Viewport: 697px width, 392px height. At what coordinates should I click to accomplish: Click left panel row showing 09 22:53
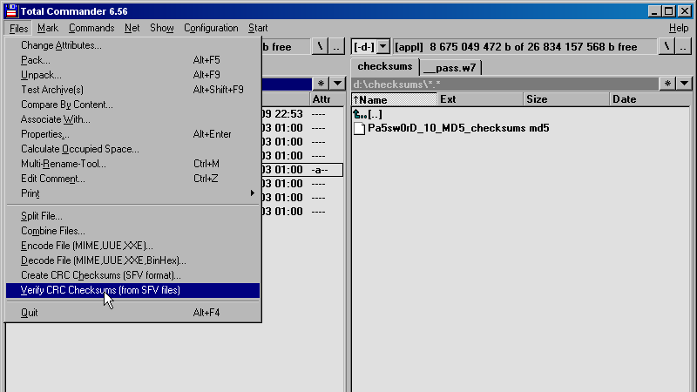302,114
